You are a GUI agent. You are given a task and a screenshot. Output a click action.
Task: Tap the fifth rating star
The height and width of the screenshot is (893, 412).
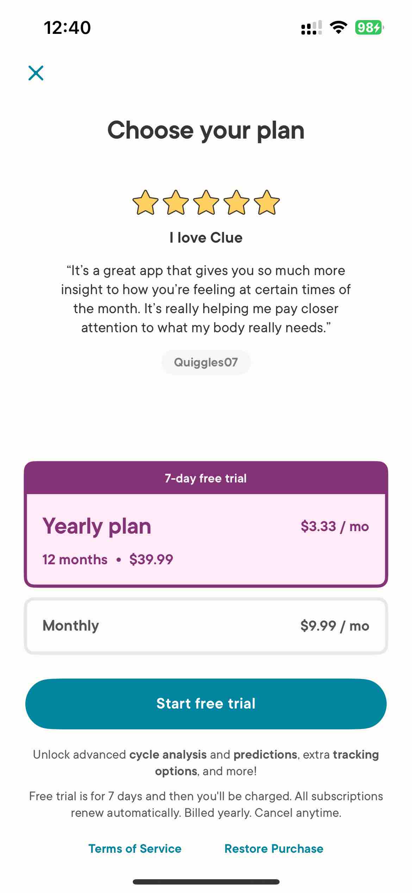click(267, 202)
